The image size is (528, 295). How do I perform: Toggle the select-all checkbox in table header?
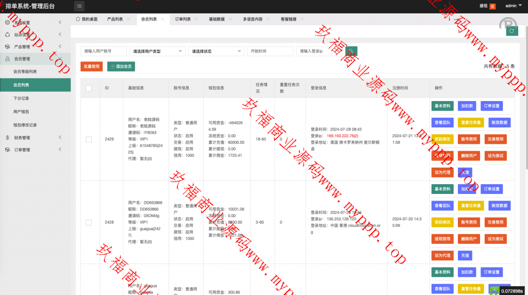89,88
